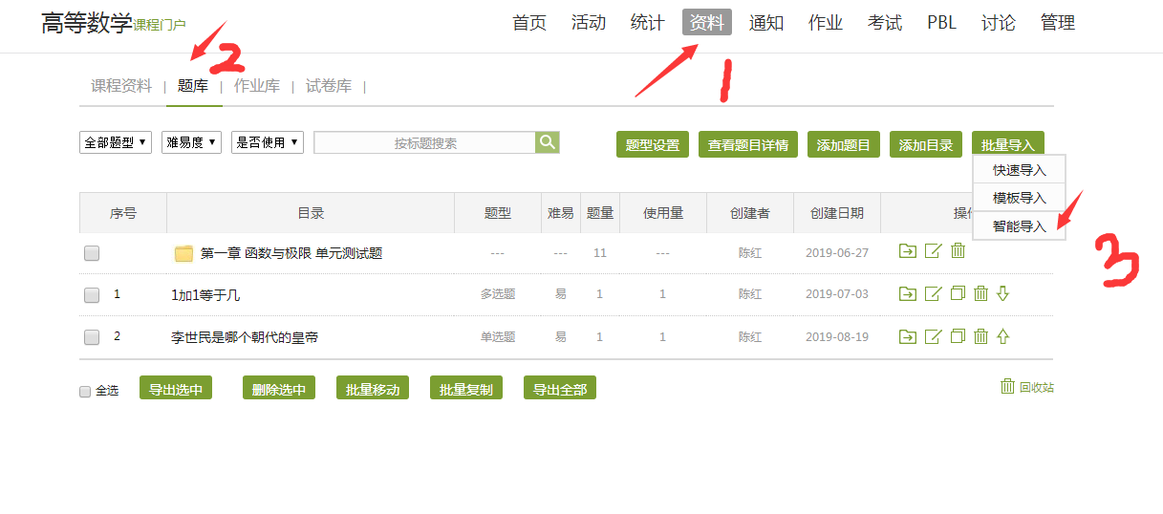
Task: Click the 批量复制 button
Action: 466,388
